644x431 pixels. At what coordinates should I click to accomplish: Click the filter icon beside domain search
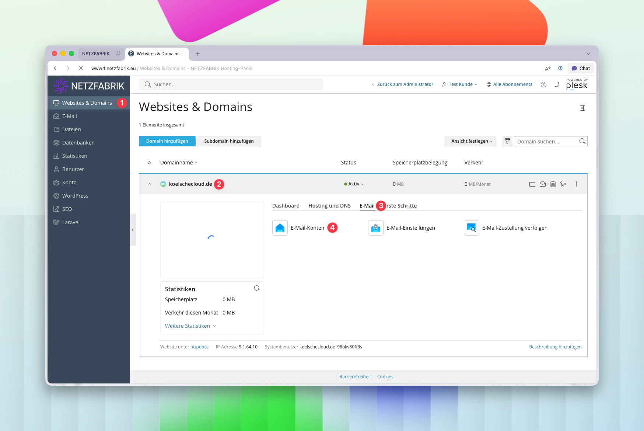point(507,141)
